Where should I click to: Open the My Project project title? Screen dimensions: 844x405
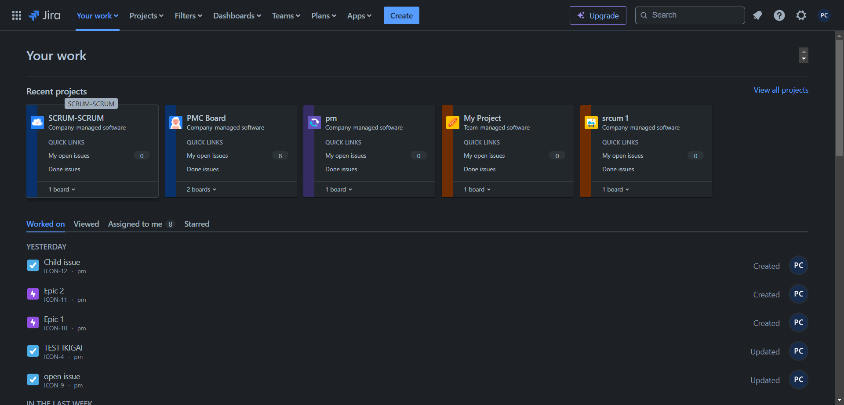pos(482,118)
